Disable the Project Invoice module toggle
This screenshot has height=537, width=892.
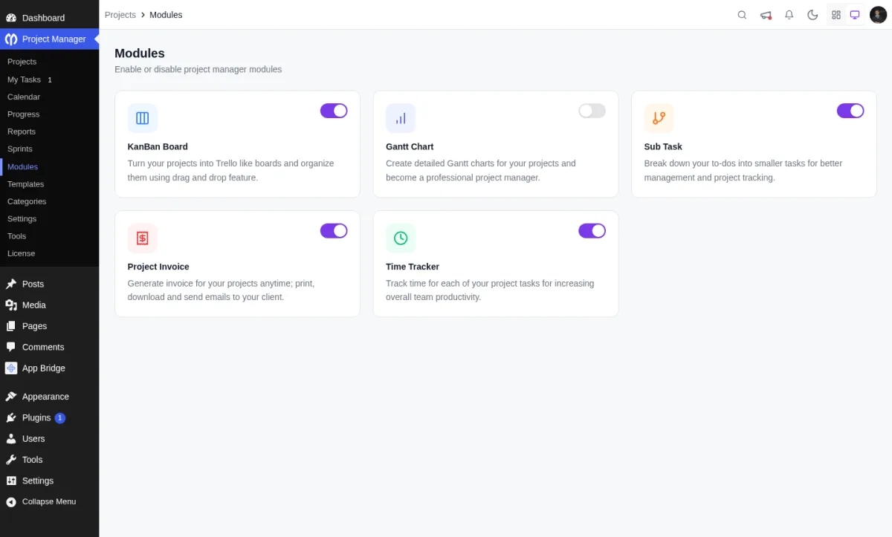[334, 231]
